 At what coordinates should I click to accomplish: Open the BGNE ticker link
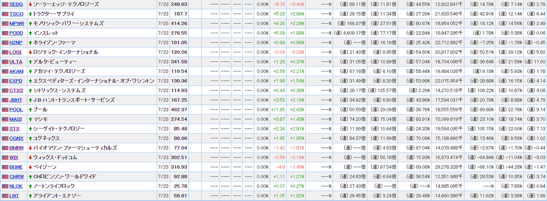[x=16, y=166]
